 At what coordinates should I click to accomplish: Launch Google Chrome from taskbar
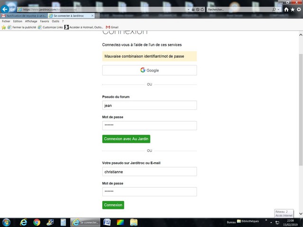36,222
